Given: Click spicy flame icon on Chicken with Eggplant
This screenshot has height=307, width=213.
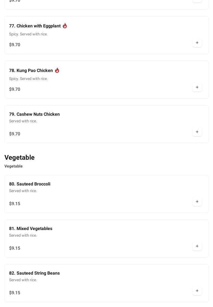Looking at the screenshot, I should point(65,26).
